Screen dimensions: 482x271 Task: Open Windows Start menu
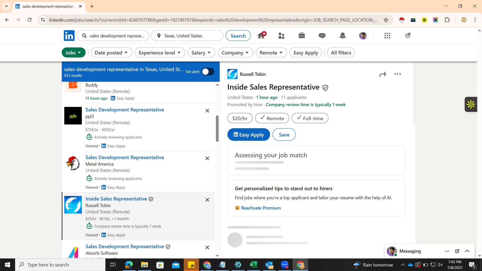pos(7,265)
